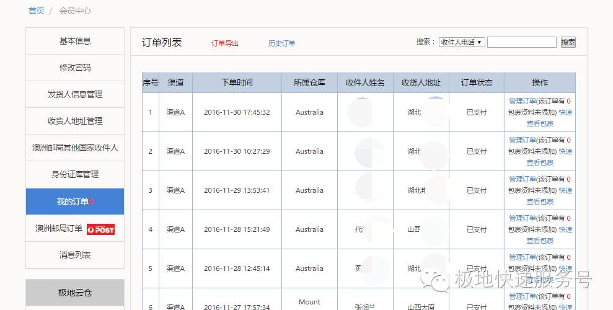Click the 操作 column header
Screen dimensions: 613x310
[540, 82]
